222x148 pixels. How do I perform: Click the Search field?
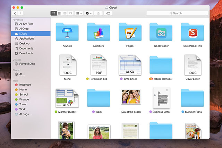pos(177,13)
